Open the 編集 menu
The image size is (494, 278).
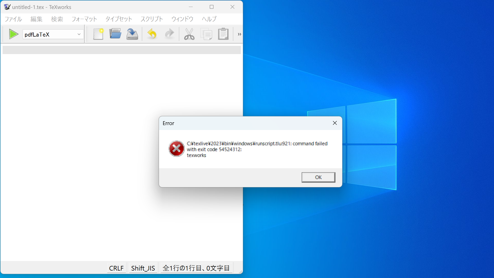37,19
